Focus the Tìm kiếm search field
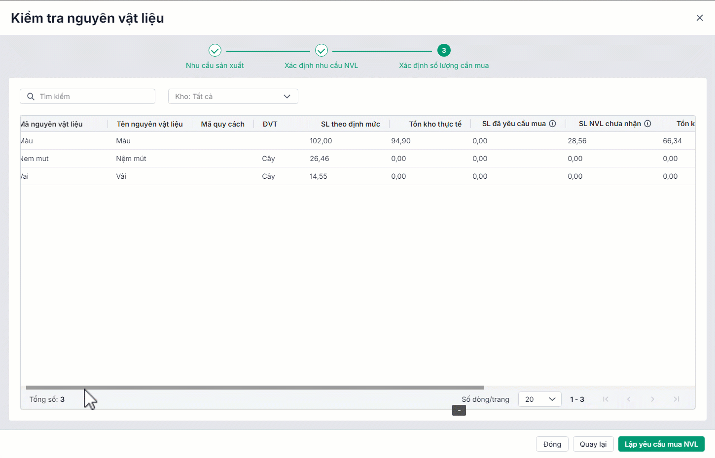Viewport: 715px width, 458px height. (x=94, y=97)
